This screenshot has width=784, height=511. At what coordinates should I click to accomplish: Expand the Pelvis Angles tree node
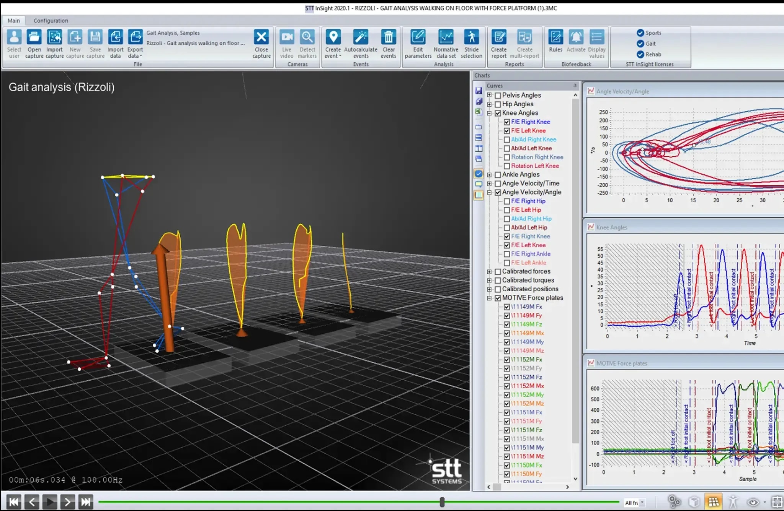tap(489, 95)
